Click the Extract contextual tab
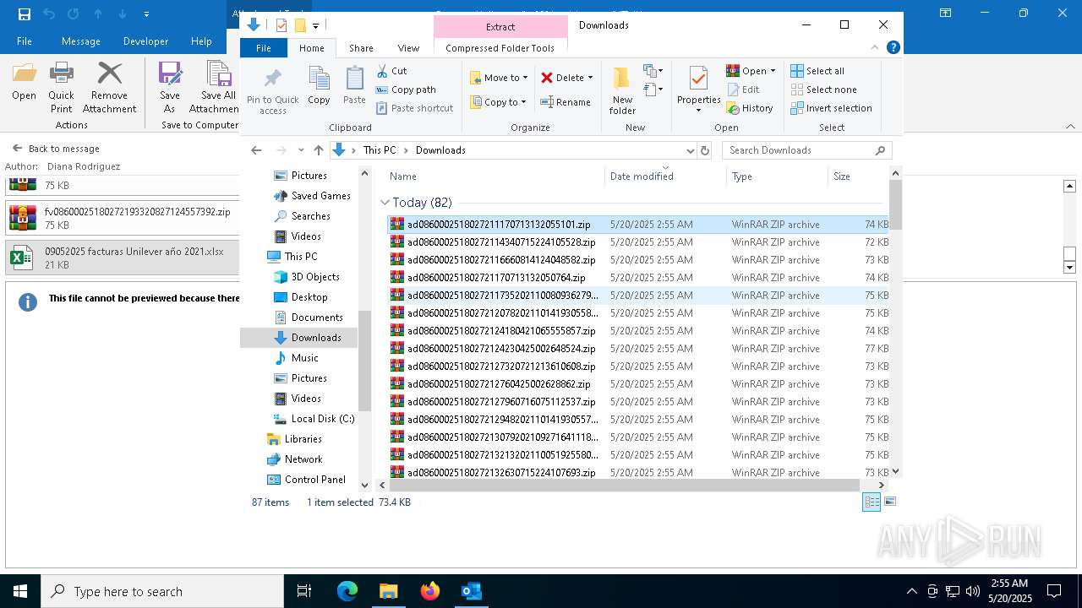The image size is (1082, 608). 500,26
